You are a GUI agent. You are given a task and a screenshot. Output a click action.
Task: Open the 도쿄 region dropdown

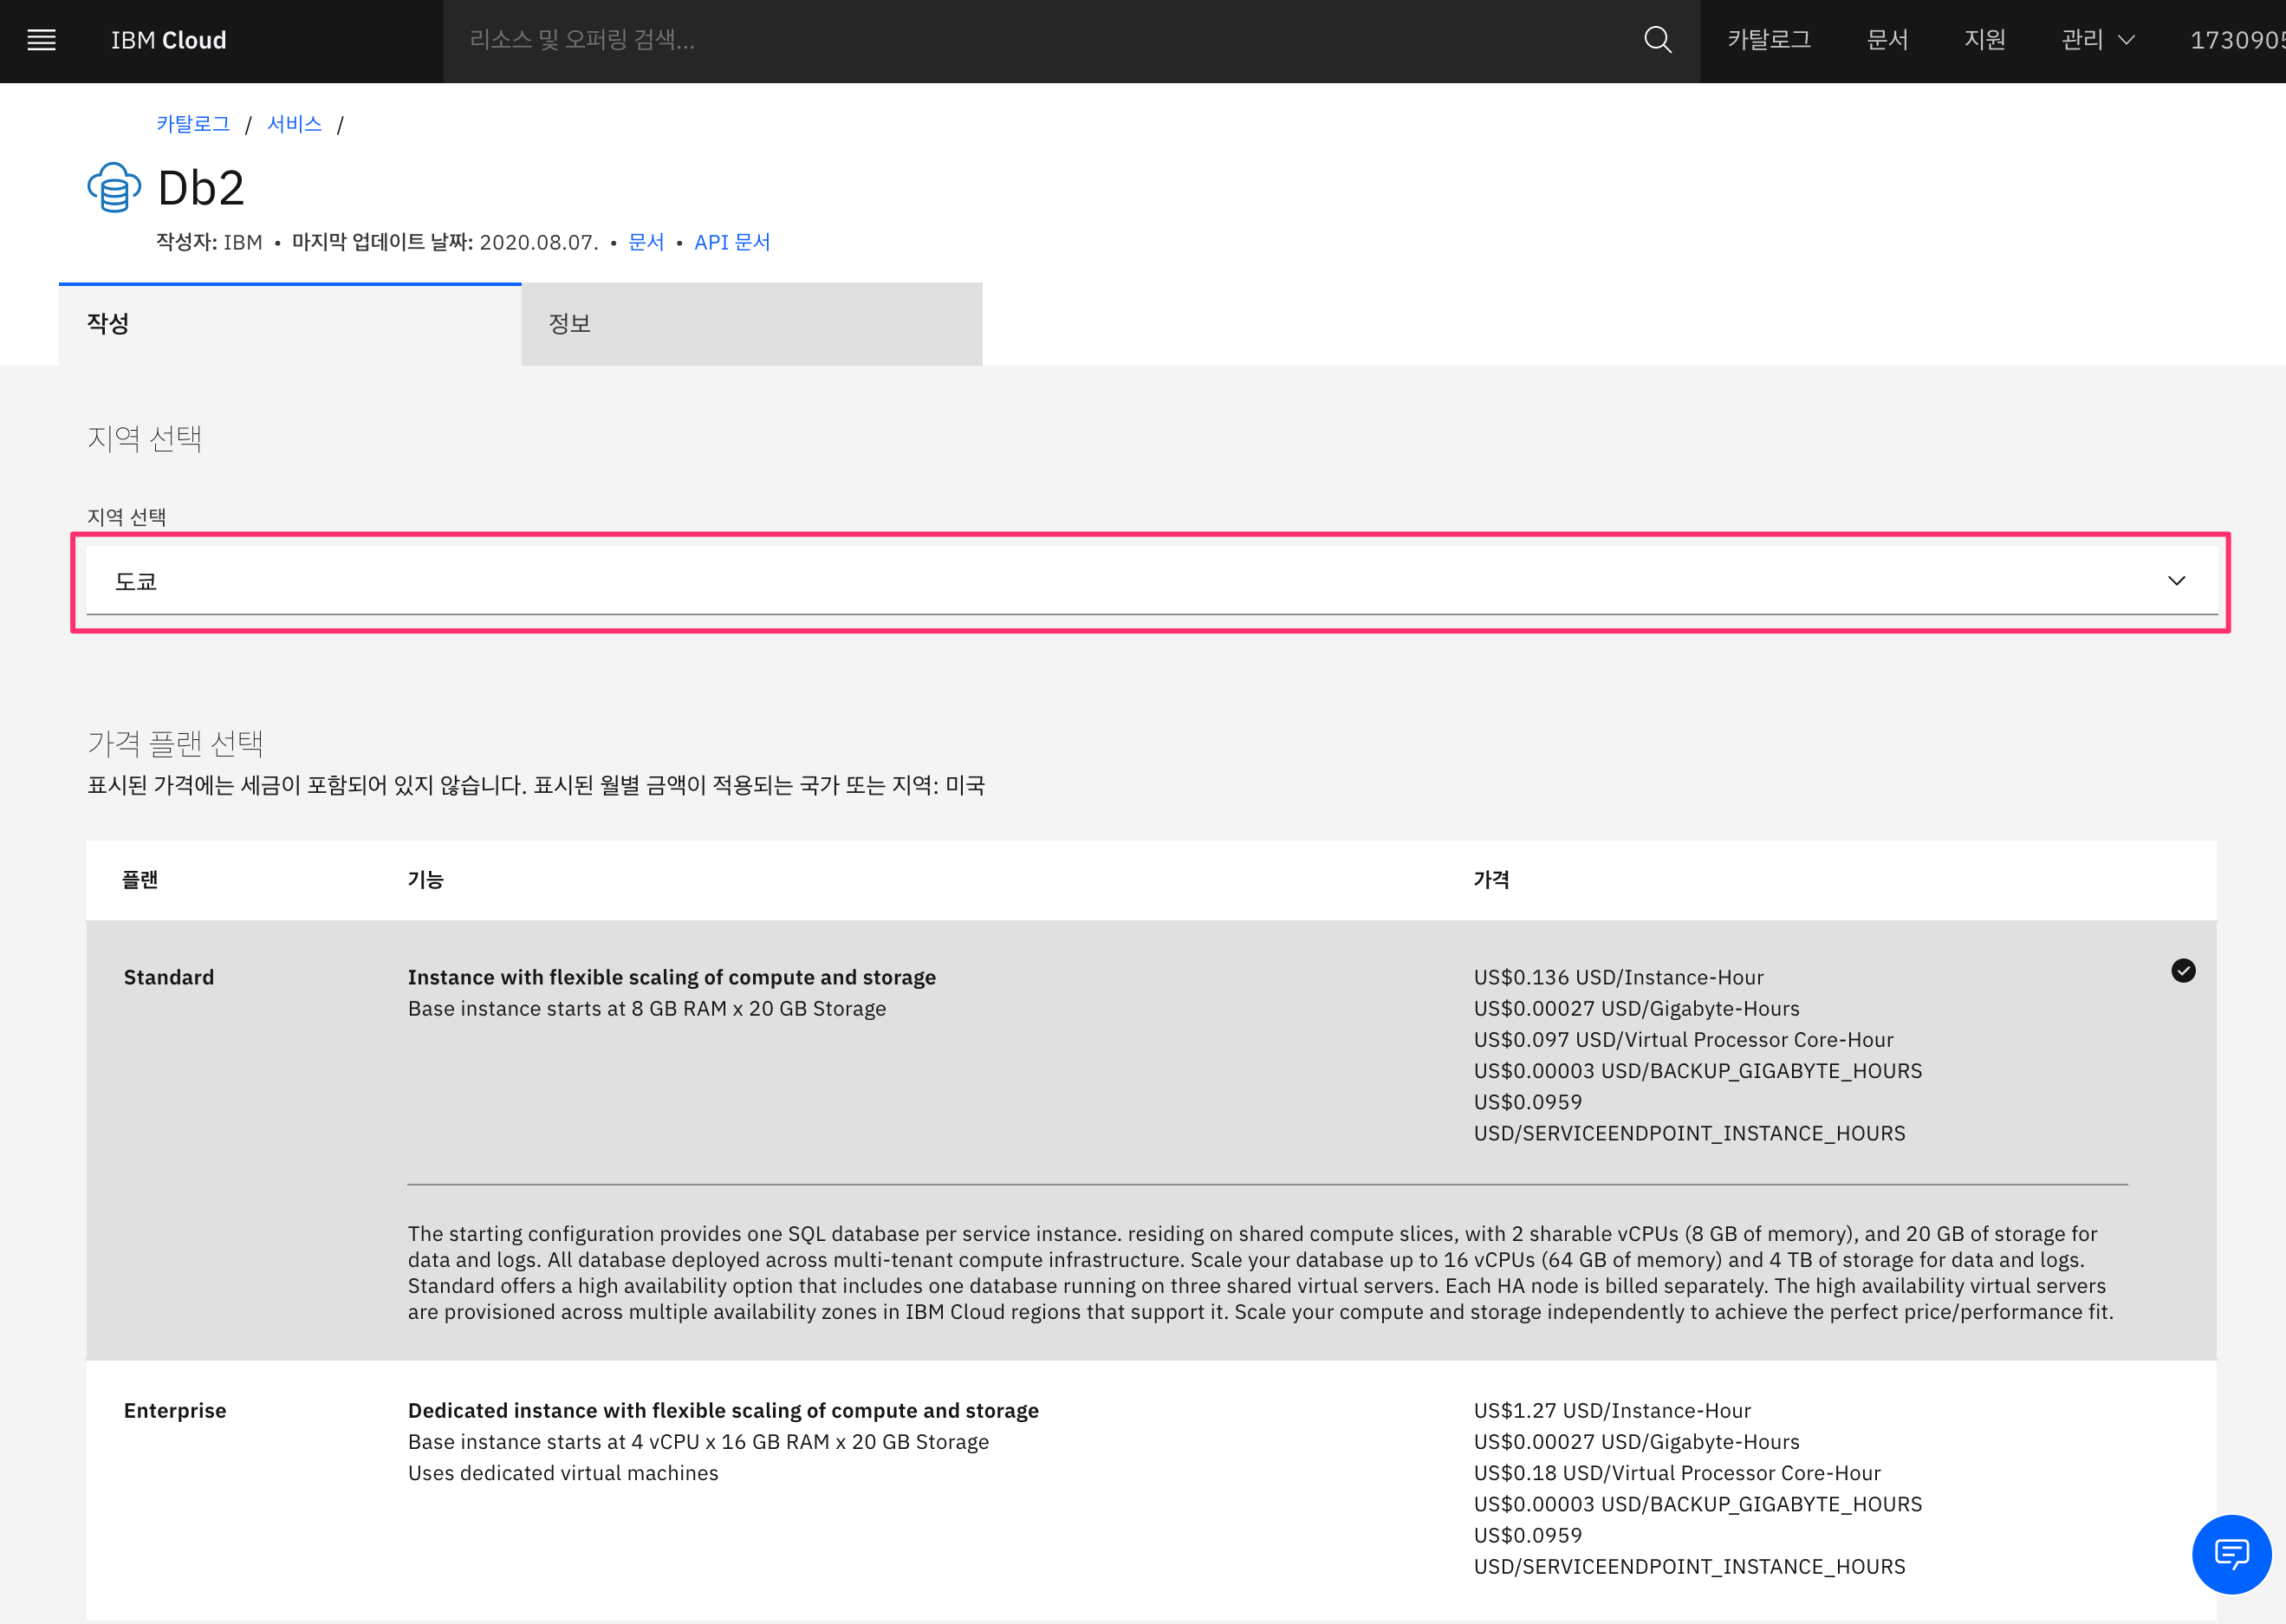[x=1150, y=581]
